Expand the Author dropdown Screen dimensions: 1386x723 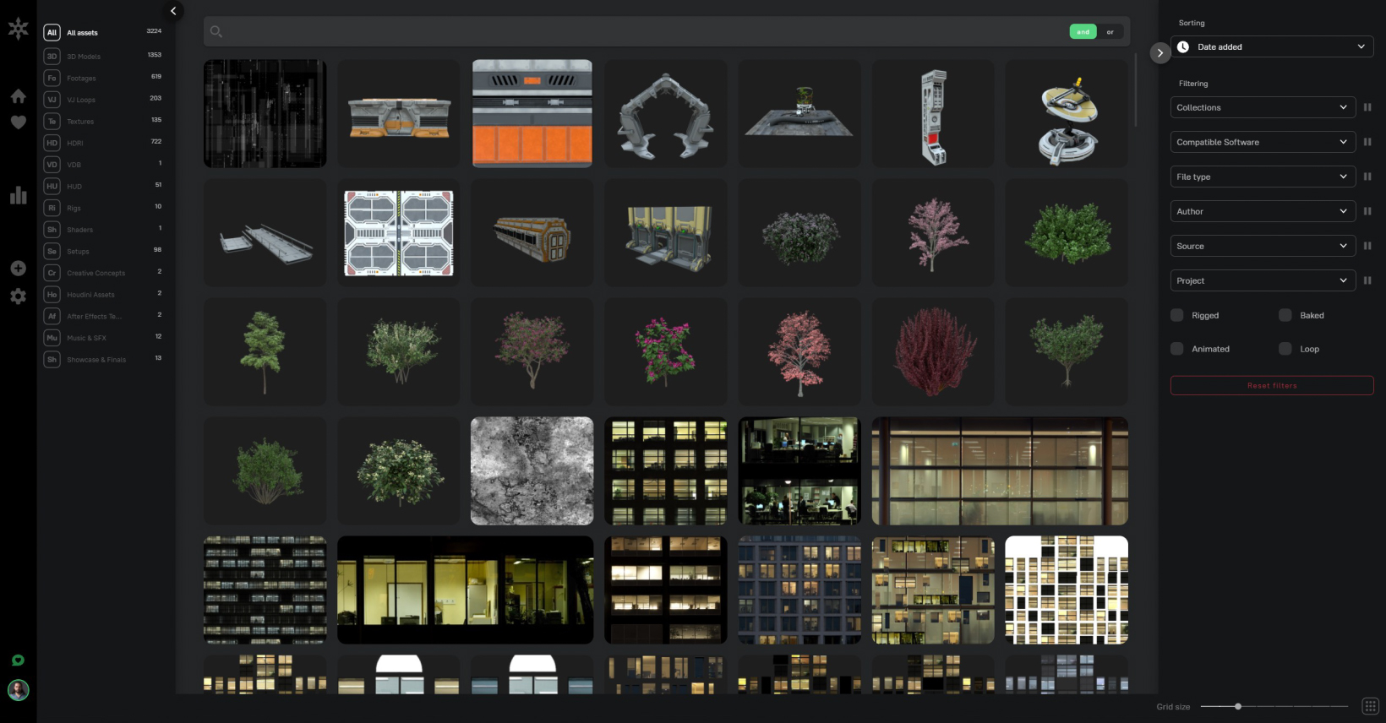[1263, 211]
